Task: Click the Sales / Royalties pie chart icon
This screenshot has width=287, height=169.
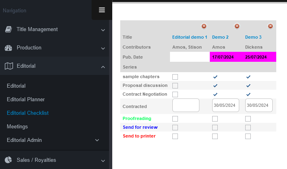Action: tap(8, 160)
